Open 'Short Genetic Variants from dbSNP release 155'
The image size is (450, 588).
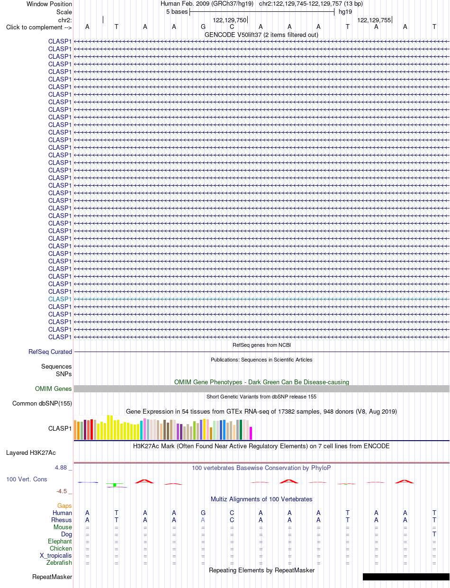coord(261,397)
